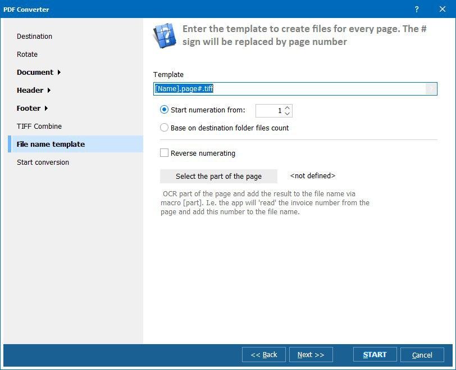This screenshot has height=370, width=456.
Task: Choose Base on destination folder files count
Action: [x=164, y=128]
